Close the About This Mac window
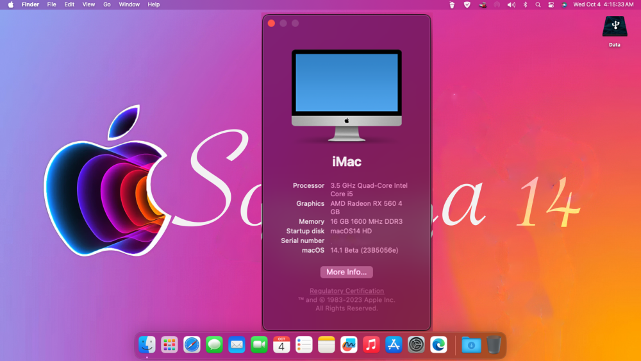Image resolution: width=641 pixels, height=361 pixels. click(x=271, y=23)
